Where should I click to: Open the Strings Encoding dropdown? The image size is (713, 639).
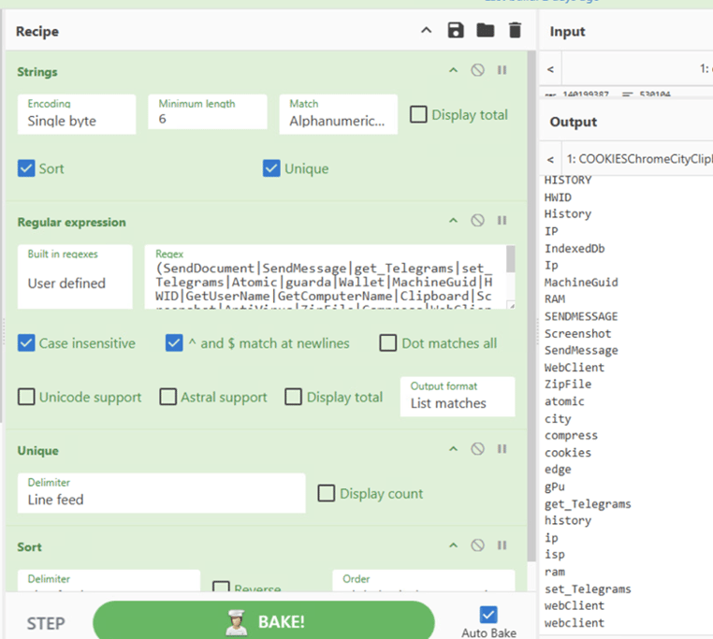pyautogui.click(x=77, y=114)
